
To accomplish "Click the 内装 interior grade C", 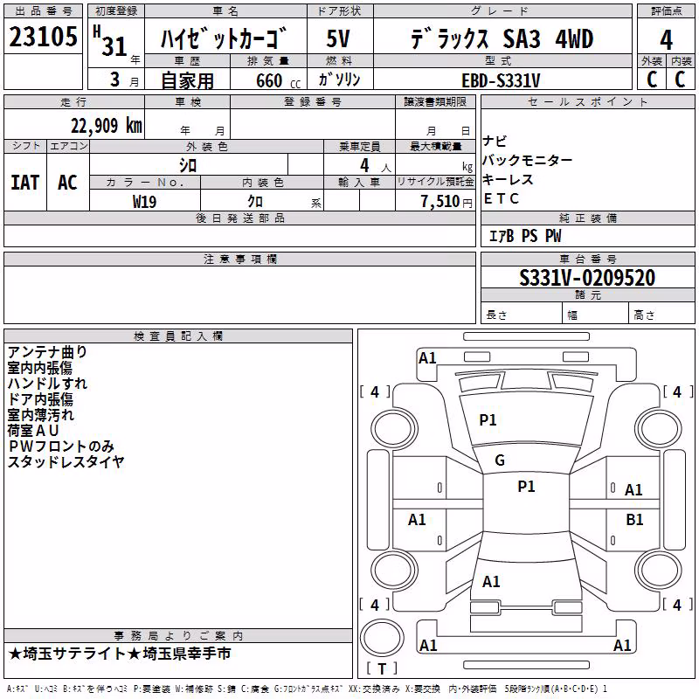I will (680, 80).
